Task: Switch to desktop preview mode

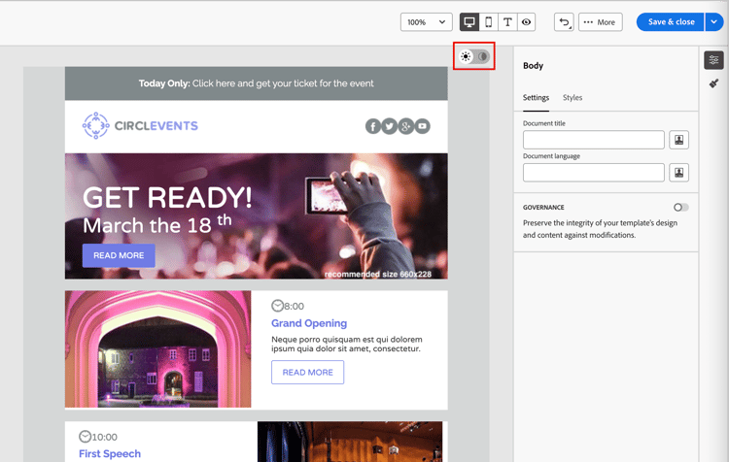Action: (x=469, y=22)
